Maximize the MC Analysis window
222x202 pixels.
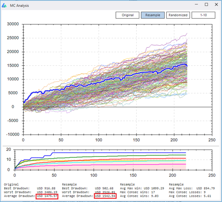click(206, 5)
